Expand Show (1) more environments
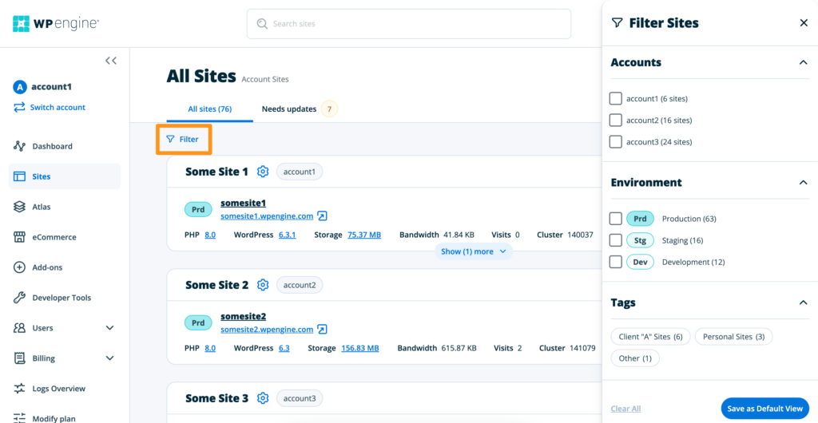This screenshot has width=818, height=423. (473, 251)
